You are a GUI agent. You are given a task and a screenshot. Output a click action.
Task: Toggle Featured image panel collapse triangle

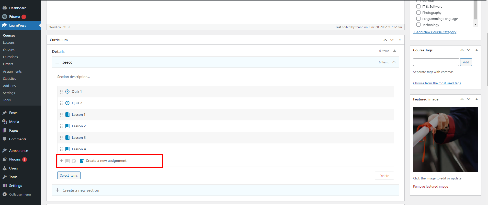(x=476, y=99)
